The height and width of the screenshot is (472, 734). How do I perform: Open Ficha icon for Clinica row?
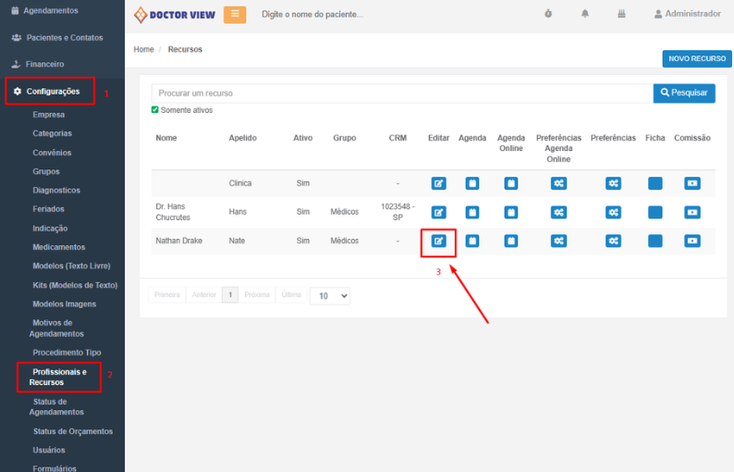coord(654,183)
